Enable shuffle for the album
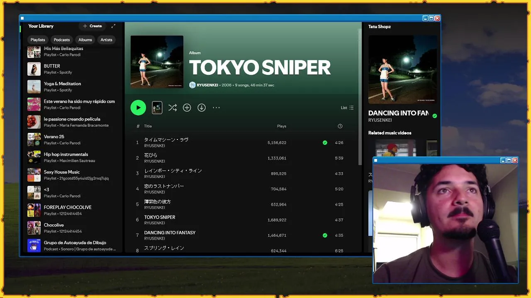 173,108
